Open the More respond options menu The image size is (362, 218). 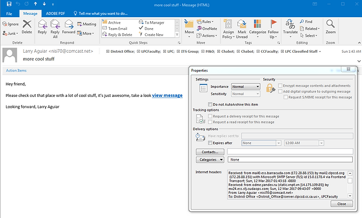86,33
